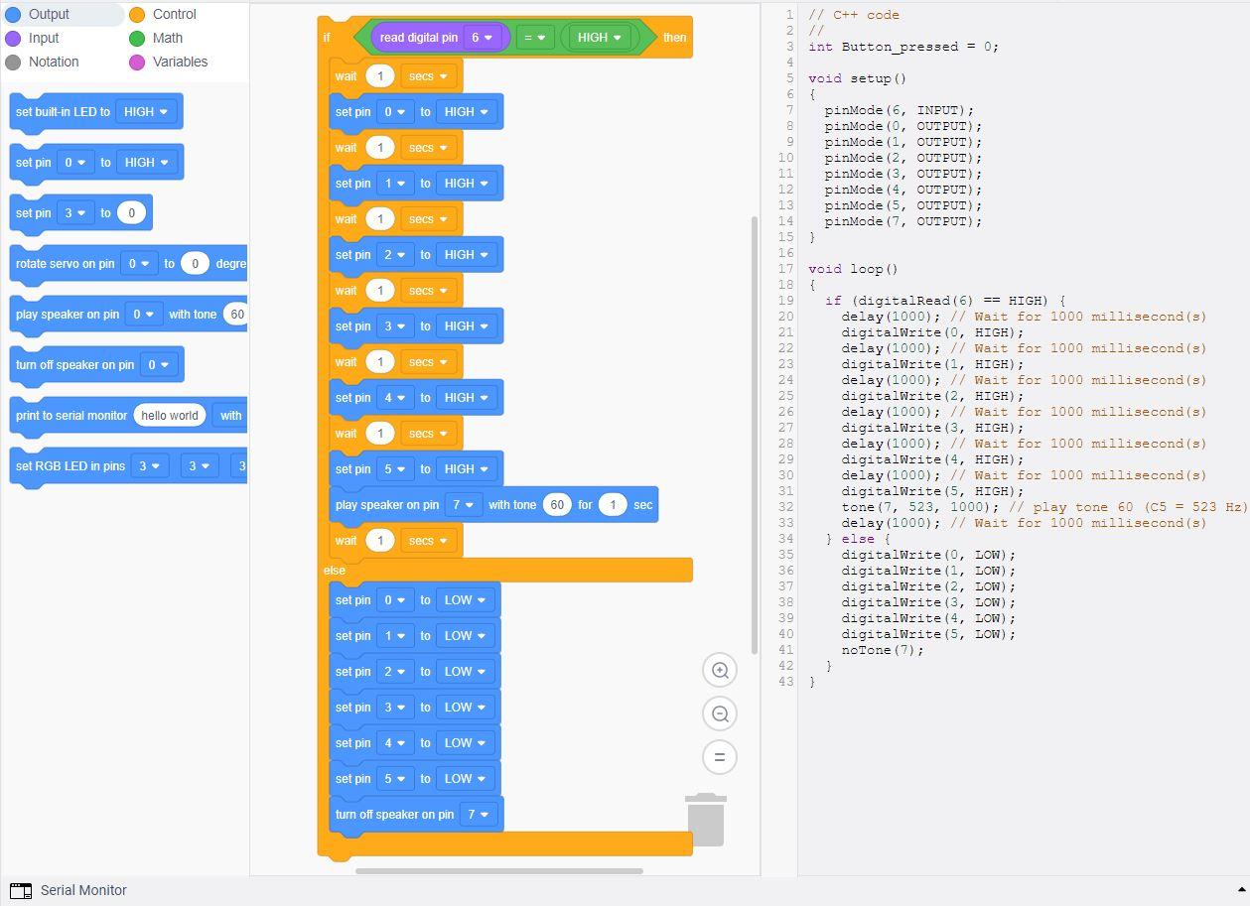Open the comparison operator dropdown in the if block

click(x=535, y=36)
